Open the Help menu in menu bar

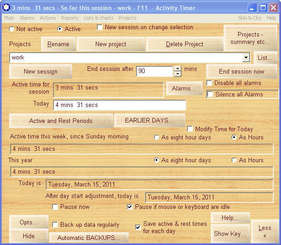271,18
